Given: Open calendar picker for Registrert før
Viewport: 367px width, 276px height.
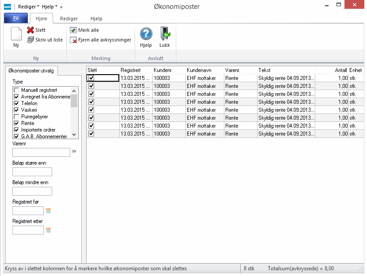Looking at the screenshot, I should 49,211.
